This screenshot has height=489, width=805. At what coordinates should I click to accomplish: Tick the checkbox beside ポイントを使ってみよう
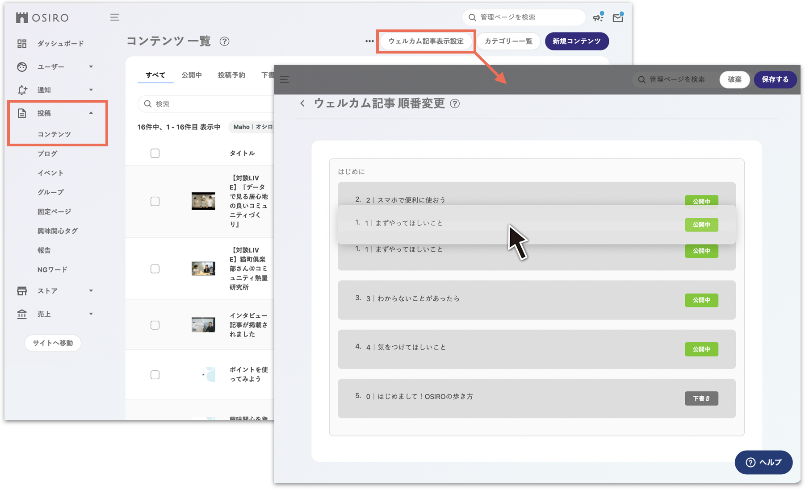pyautogui.click(x=155, y=374)
